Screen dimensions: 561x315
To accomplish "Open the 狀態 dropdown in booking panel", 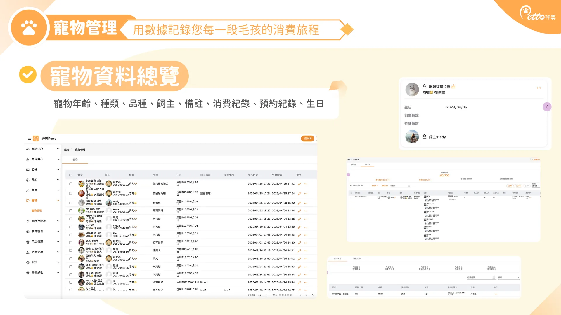I will (509, 278).
